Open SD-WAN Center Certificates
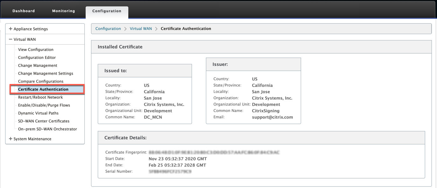The image size is (437, 188). [44, 121]
